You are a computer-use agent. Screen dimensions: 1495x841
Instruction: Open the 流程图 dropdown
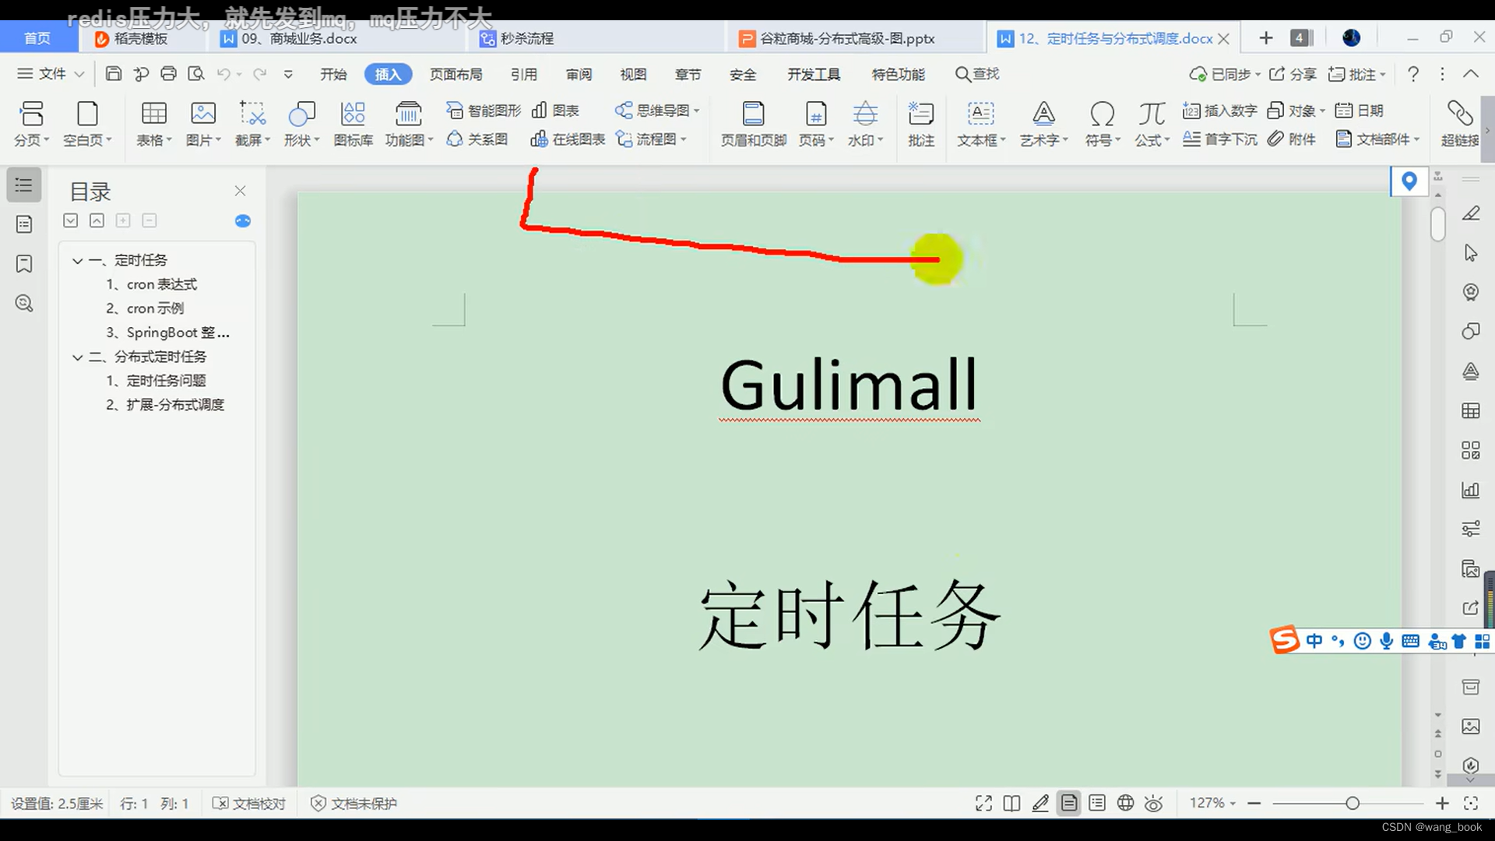click(651, 139)
